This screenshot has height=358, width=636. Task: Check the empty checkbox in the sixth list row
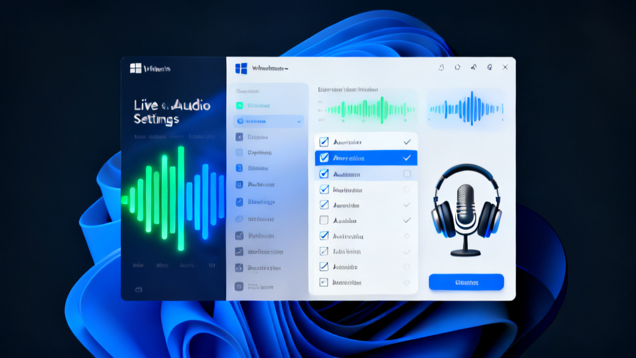(324, 220)
